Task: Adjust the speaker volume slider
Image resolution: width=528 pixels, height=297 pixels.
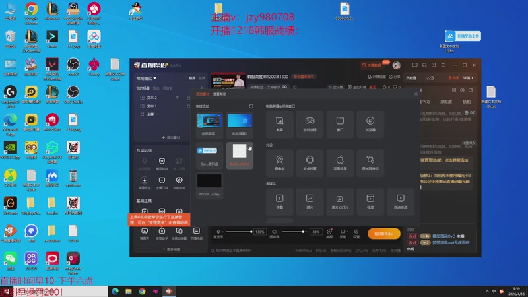Action: (x=294, y=232)
